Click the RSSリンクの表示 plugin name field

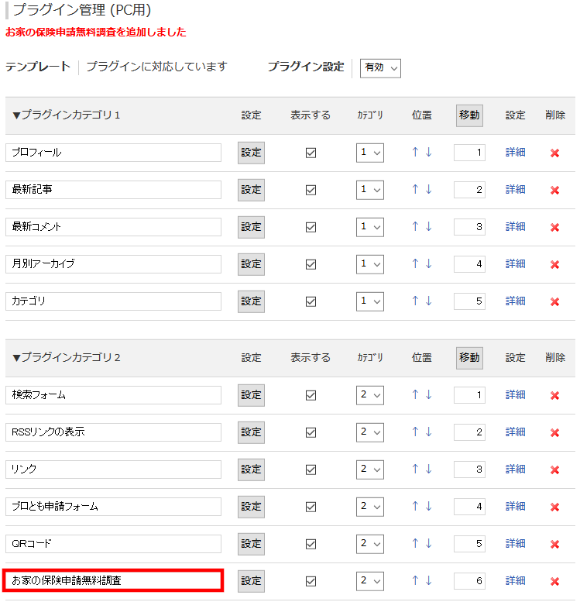click(113, 432)
